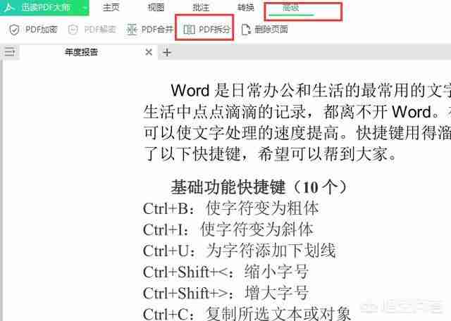This screenshot has width=451, height=321.
Task: Click the line Ctrl+Shift+<：缩小字号
Action: (225, 272)
